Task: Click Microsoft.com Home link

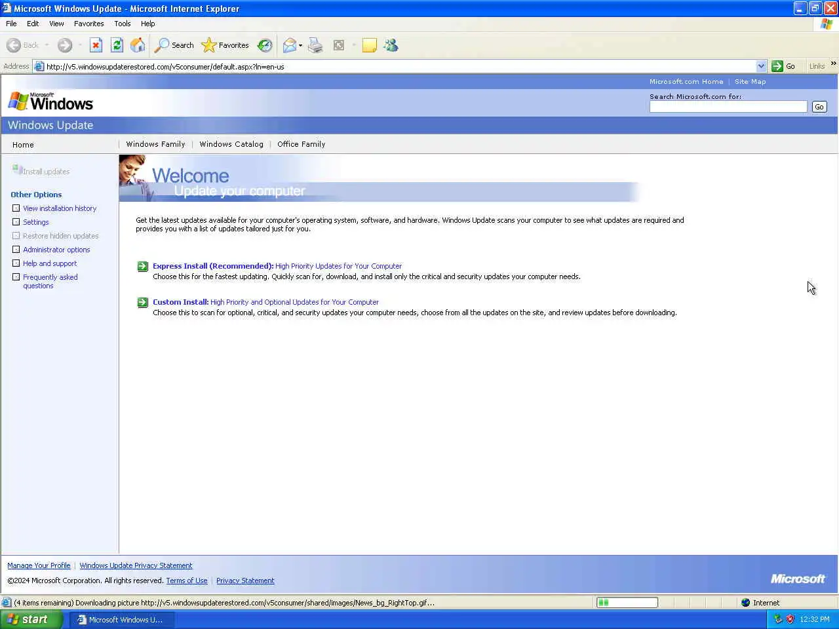Action: pyautogui.click(x=686, y=82)
